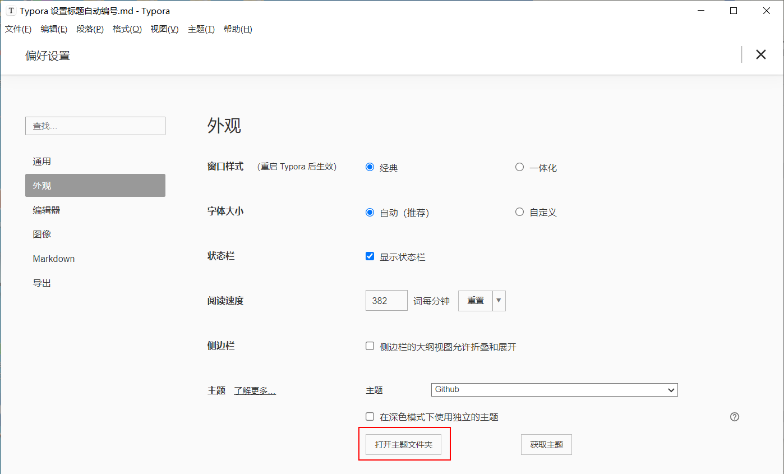784x474 pixels.
Task: Click the 获取主题 button
Action: pyautogui.click(x=546, y=444)
